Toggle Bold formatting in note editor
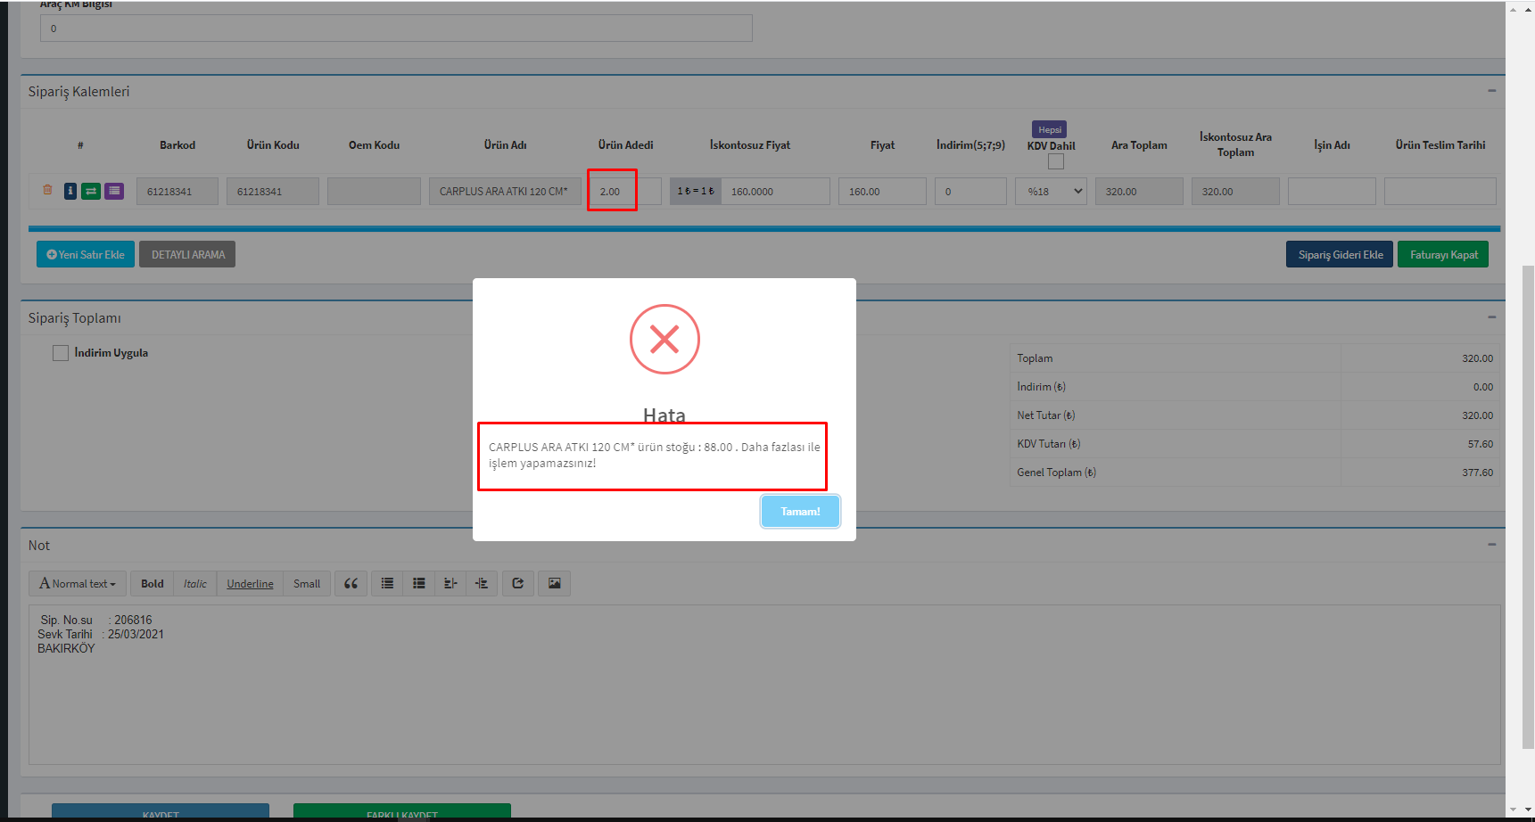Viewport: 1535px width, 822px height. 153,584
